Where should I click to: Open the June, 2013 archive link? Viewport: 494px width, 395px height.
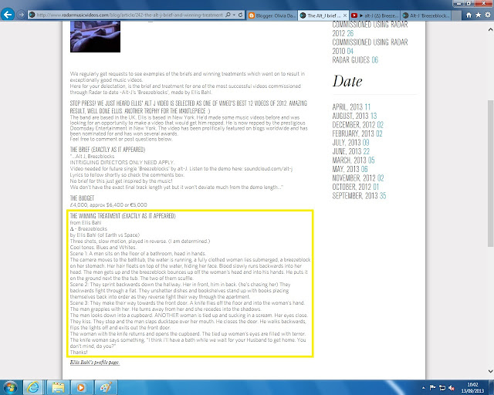pos(351,151)
